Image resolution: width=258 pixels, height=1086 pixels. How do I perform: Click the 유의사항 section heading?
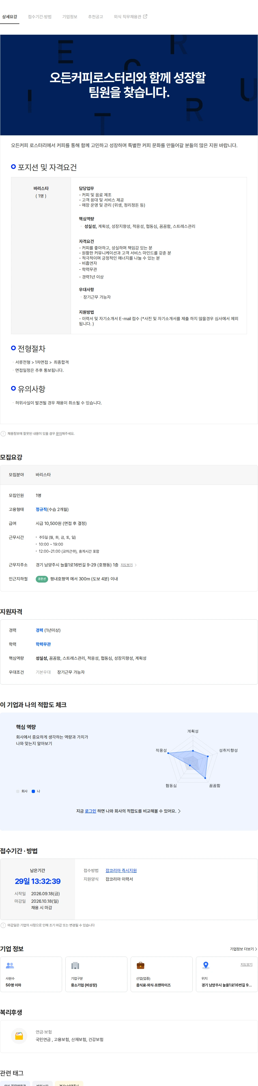point(31,389)
